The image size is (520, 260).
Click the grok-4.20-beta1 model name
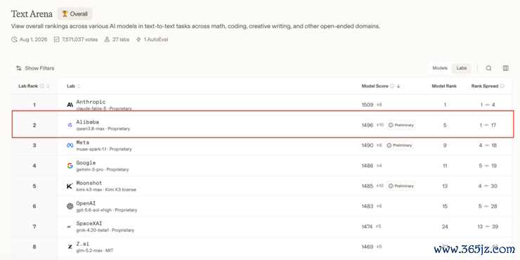[93, 230]
